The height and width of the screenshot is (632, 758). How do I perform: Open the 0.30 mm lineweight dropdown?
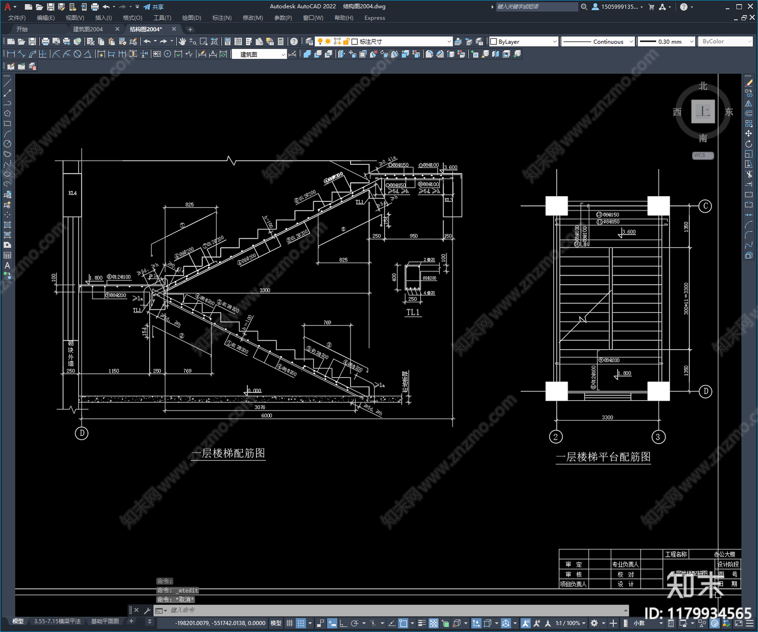[x=666, y=42]
